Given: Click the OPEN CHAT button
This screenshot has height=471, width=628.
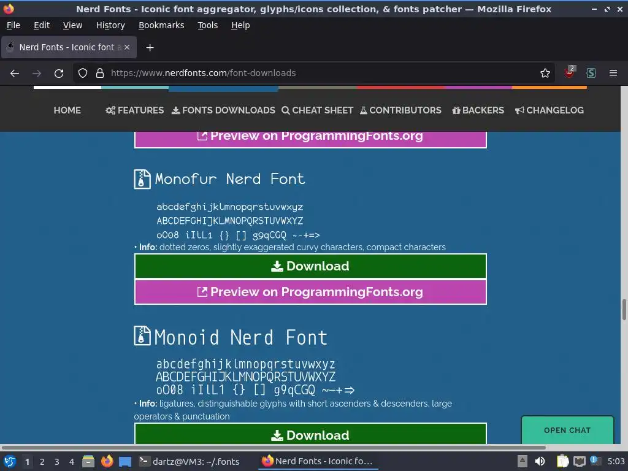Looking at the screenshot, I should tap(567, 430).
